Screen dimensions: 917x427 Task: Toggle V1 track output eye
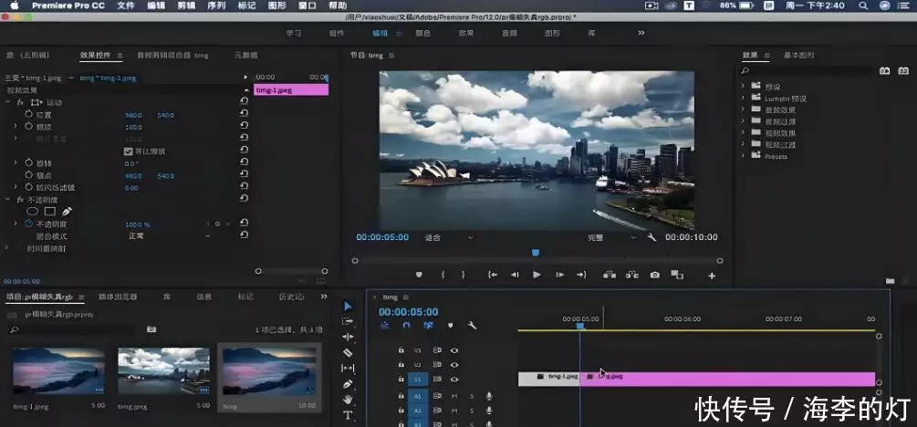pos(453,380)
